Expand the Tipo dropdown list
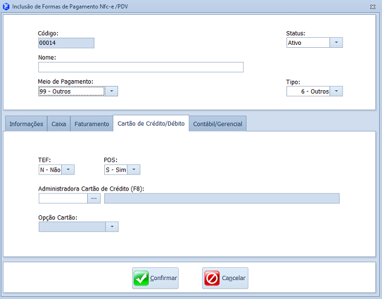This screenshot has width=382, height=299. pyautogui.click(x=336, y=91)
